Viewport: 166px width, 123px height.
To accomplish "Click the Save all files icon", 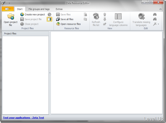I will tap(58, 19).
